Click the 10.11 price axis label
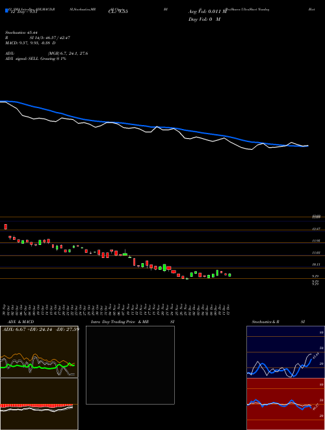The height and width of the screenshot is (430, 325). 317,265
